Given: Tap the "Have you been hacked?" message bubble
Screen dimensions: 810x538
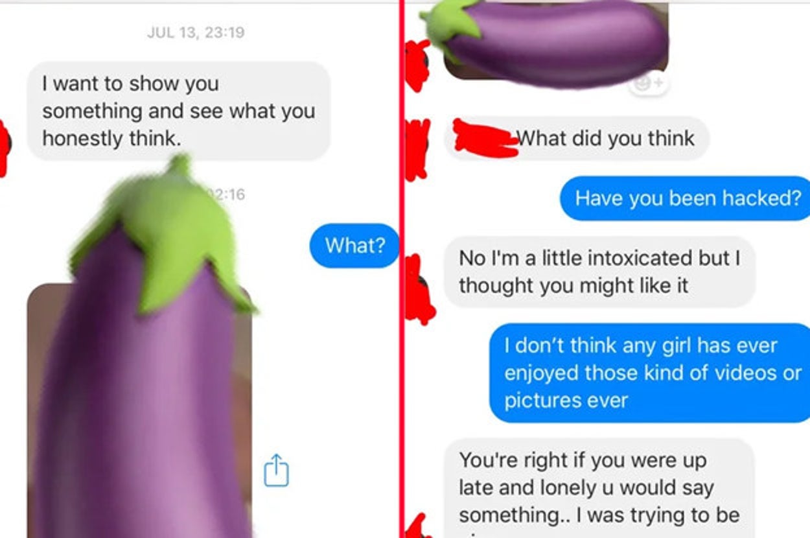Looking at the screenshot, I should point(686,198).
